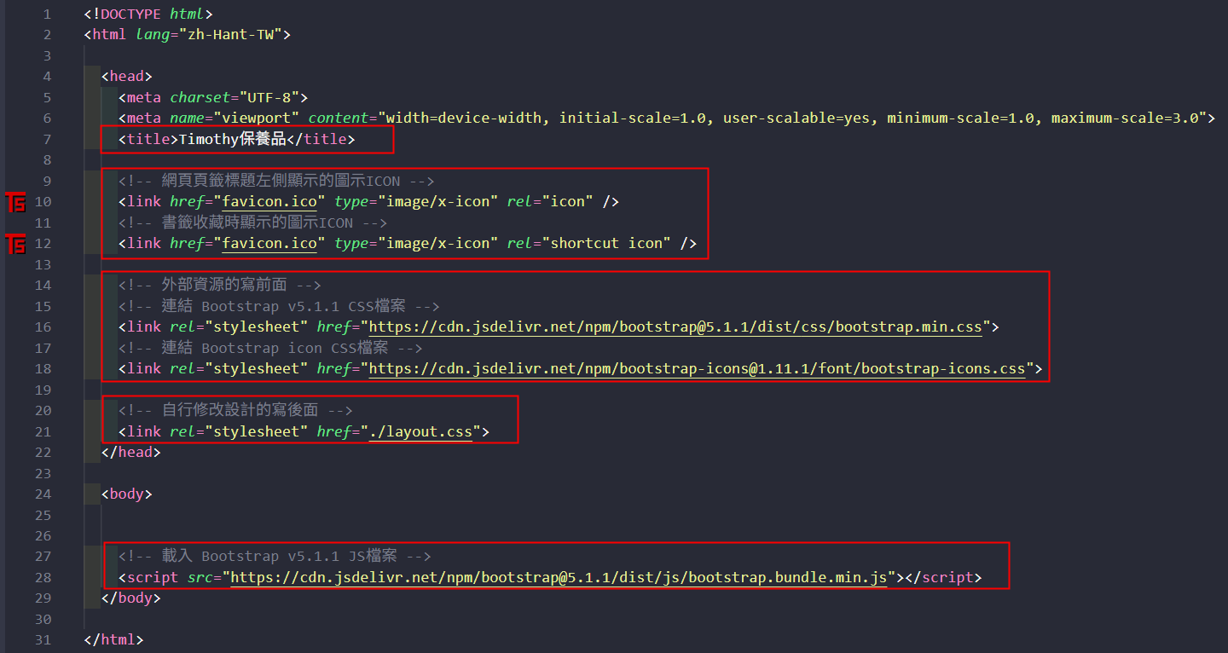Open the bootstrap.min.css CDN link
Image resolution: width=1228 pixels, height=653 pixels.
[x=675, y=327]
